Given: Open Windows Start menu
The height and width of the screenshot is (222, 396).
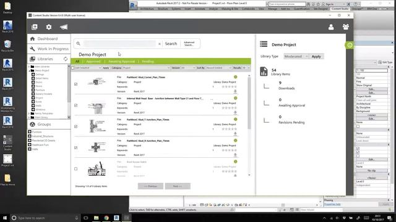Looking at the screenshot, I should pos(5,218).
